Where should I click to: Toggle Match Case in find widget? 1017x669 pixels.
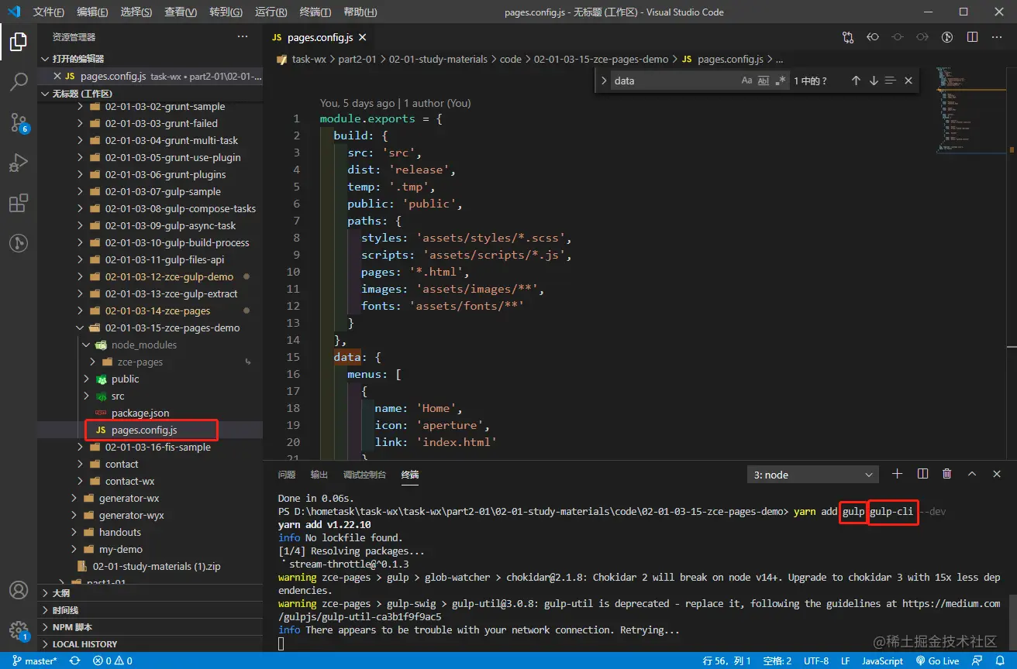[x=746, y=81]
